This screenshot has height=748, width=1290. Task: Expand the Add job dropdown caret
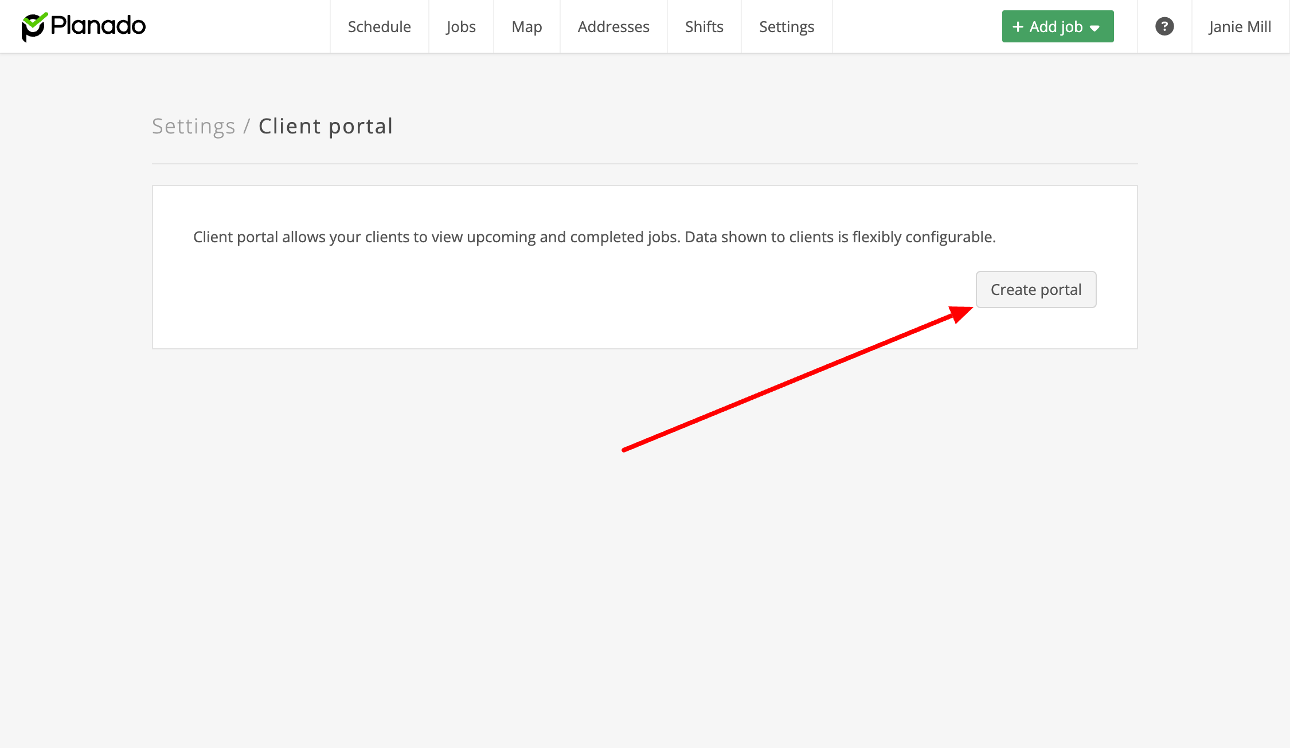(1094, 28)
